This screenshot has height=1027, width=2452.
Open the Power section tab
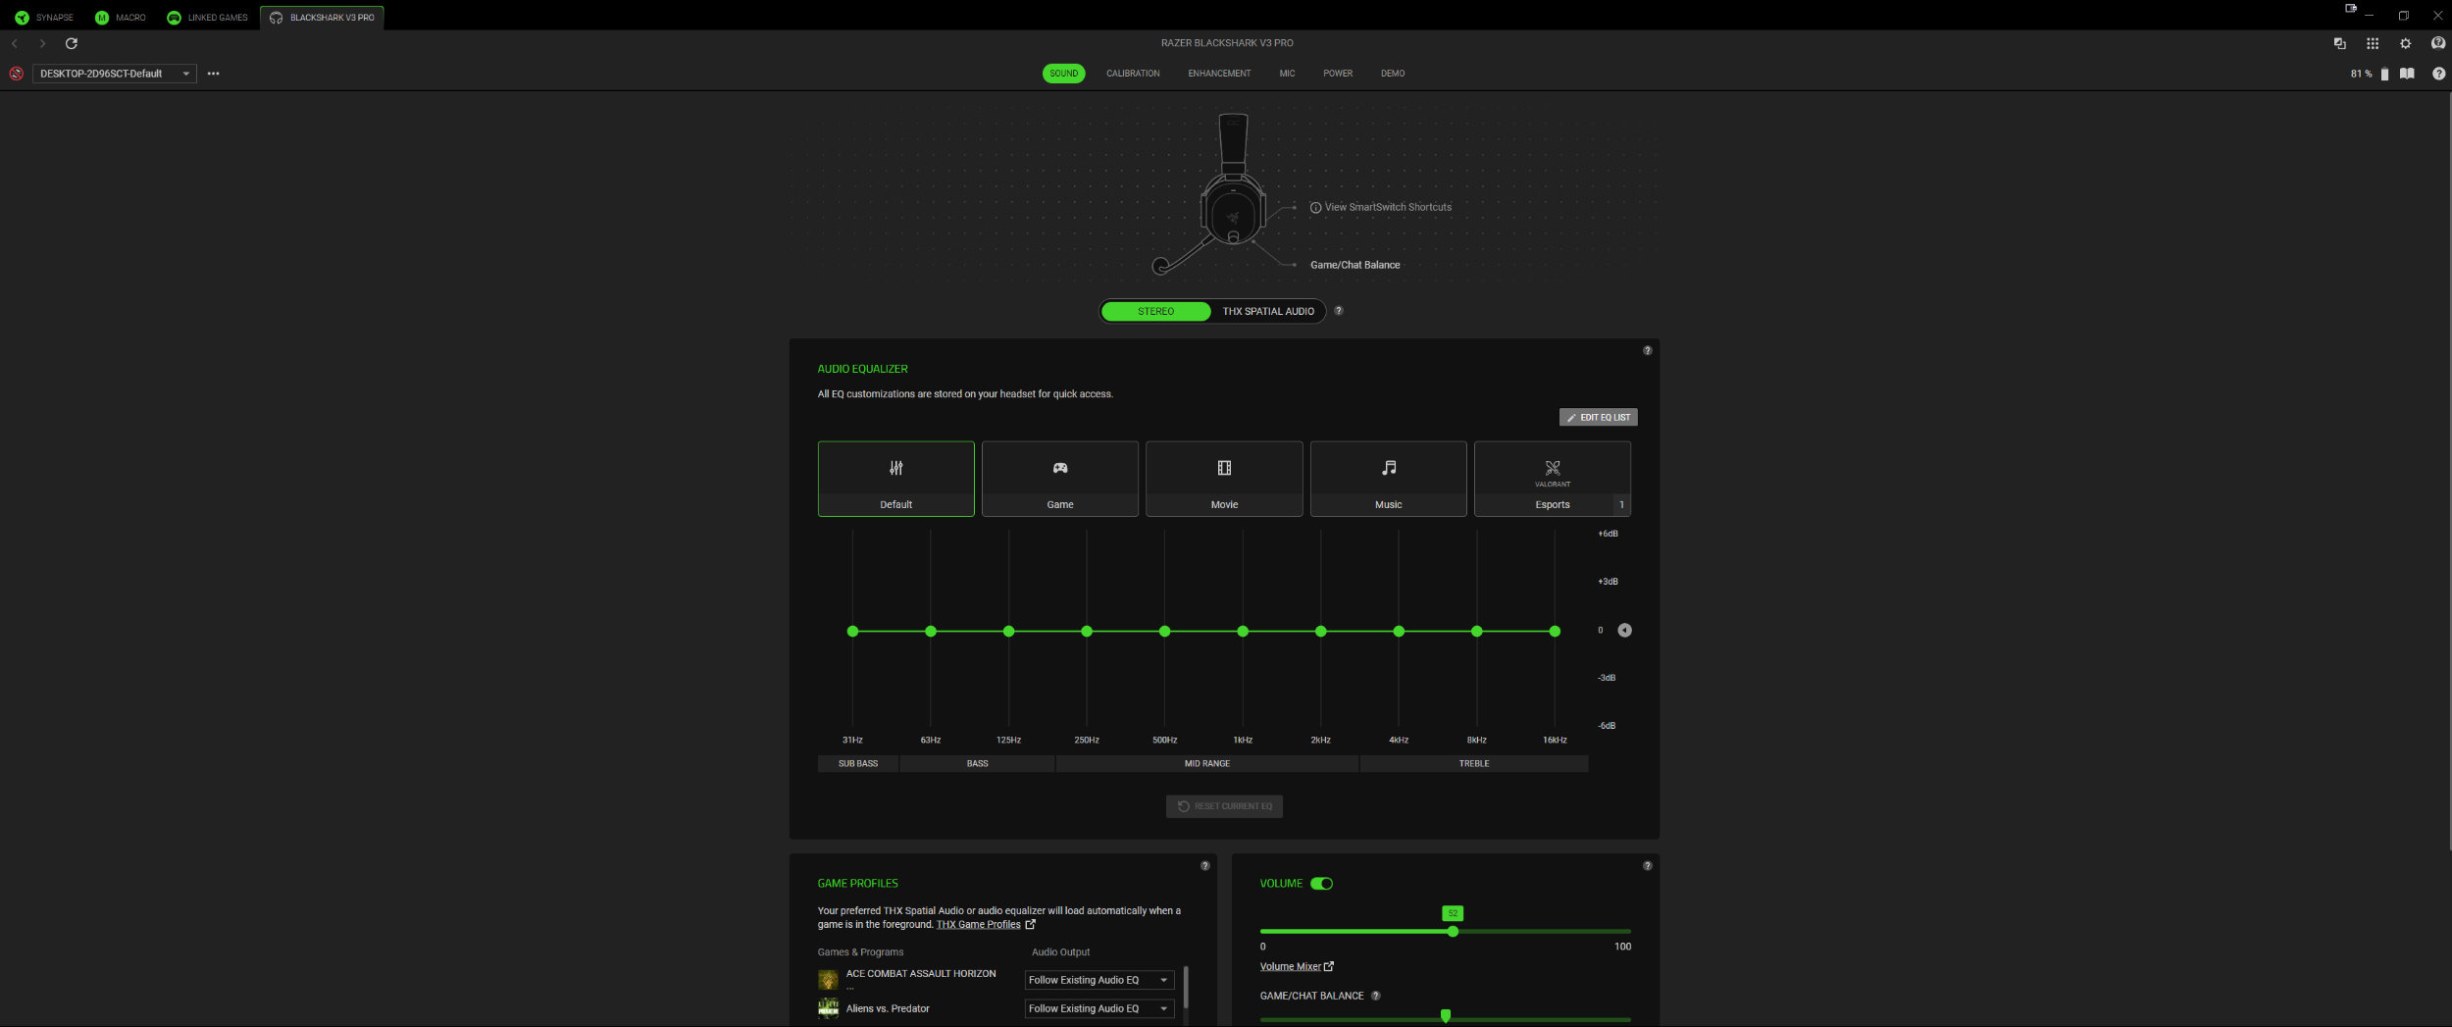(x=1338, y=74)
